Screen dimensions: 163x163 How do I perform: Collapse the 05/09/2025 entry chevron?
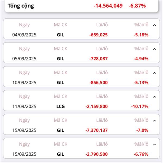point(155,49)
